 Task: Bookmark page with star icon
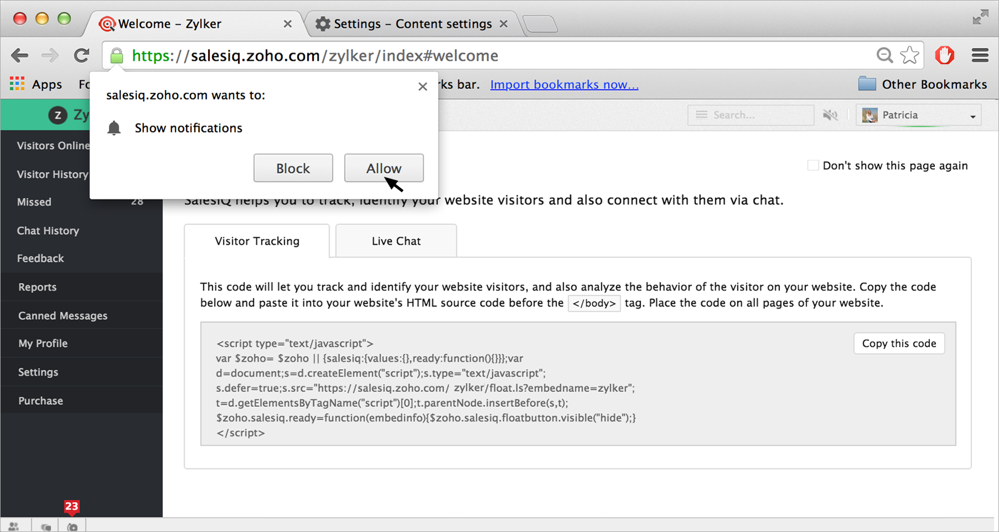point(909,55)
